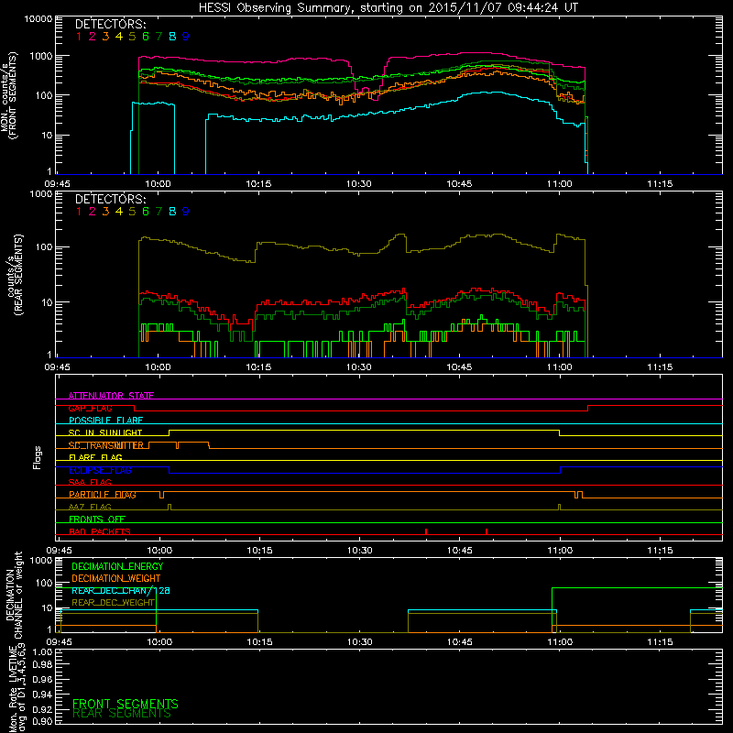Click the 0.94 tick on livetime axis

(42, 695)
